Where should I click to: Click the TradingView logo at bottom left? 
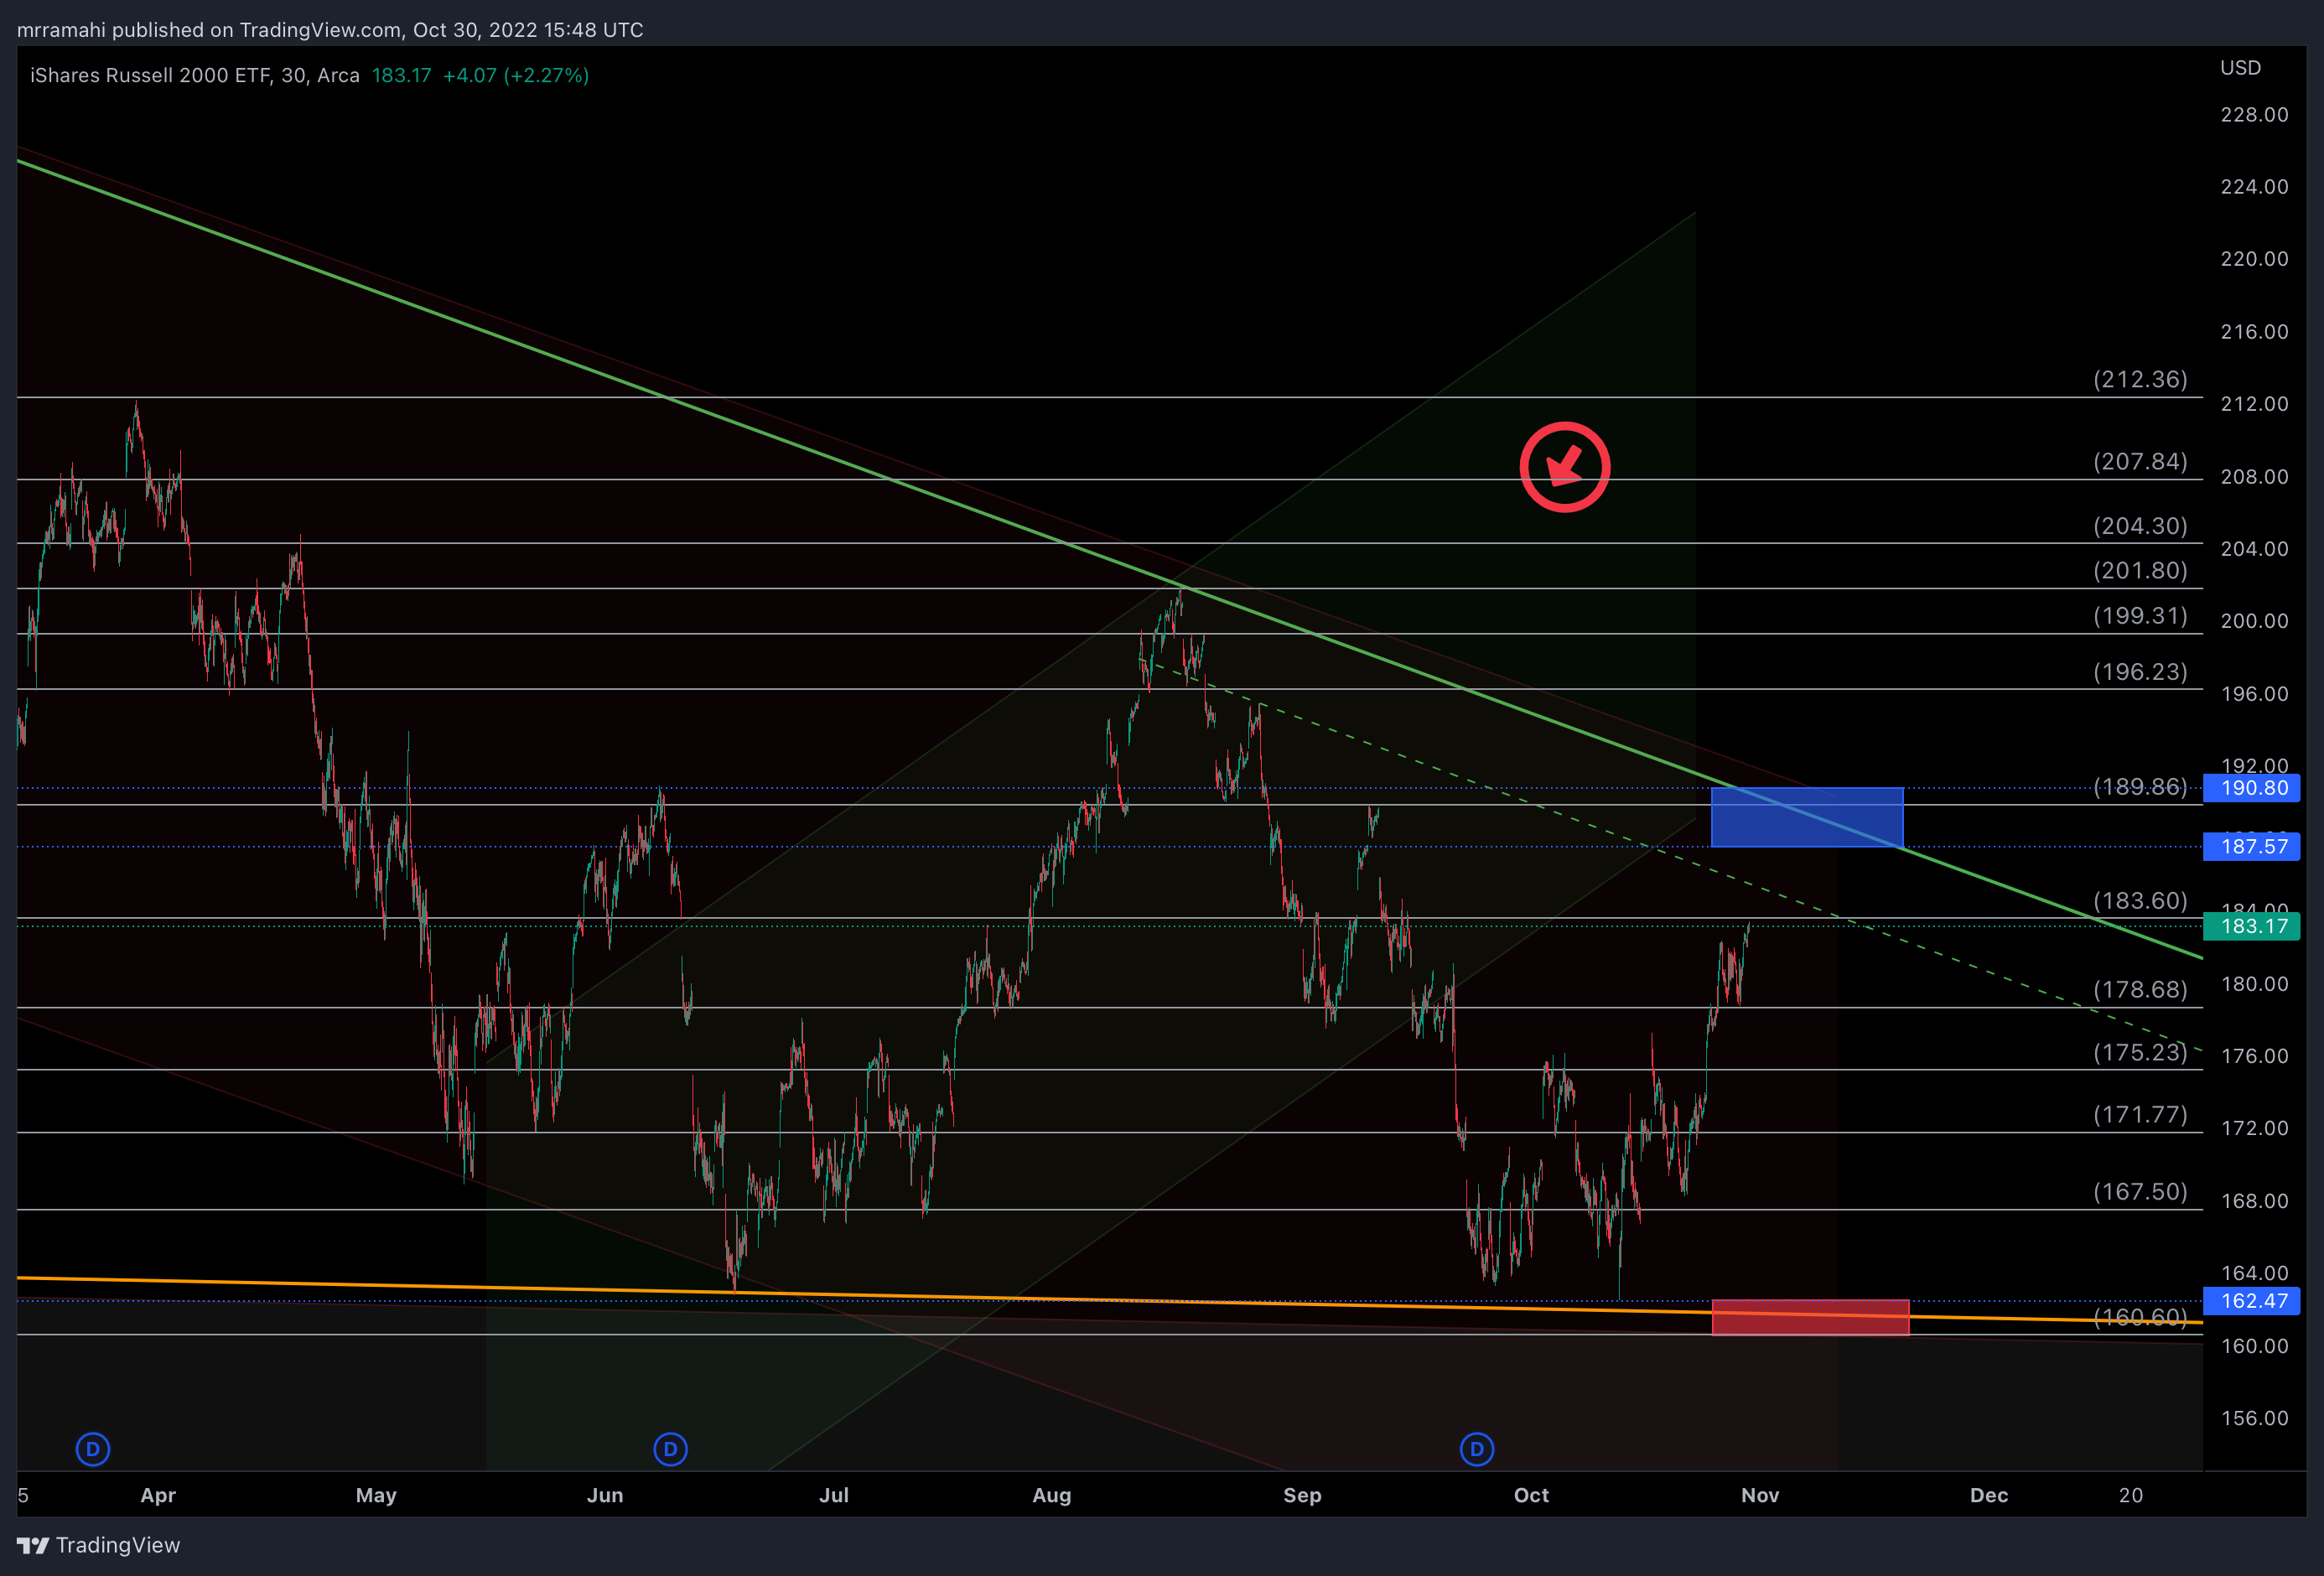click(98, 1545)
